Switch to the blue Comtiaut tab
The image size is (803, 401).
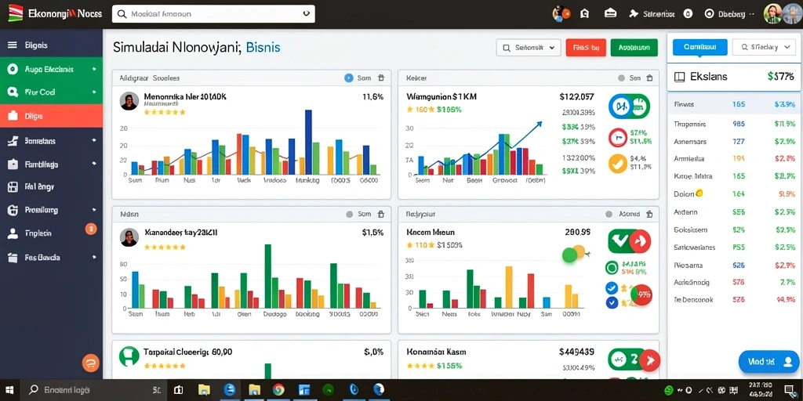699,47
